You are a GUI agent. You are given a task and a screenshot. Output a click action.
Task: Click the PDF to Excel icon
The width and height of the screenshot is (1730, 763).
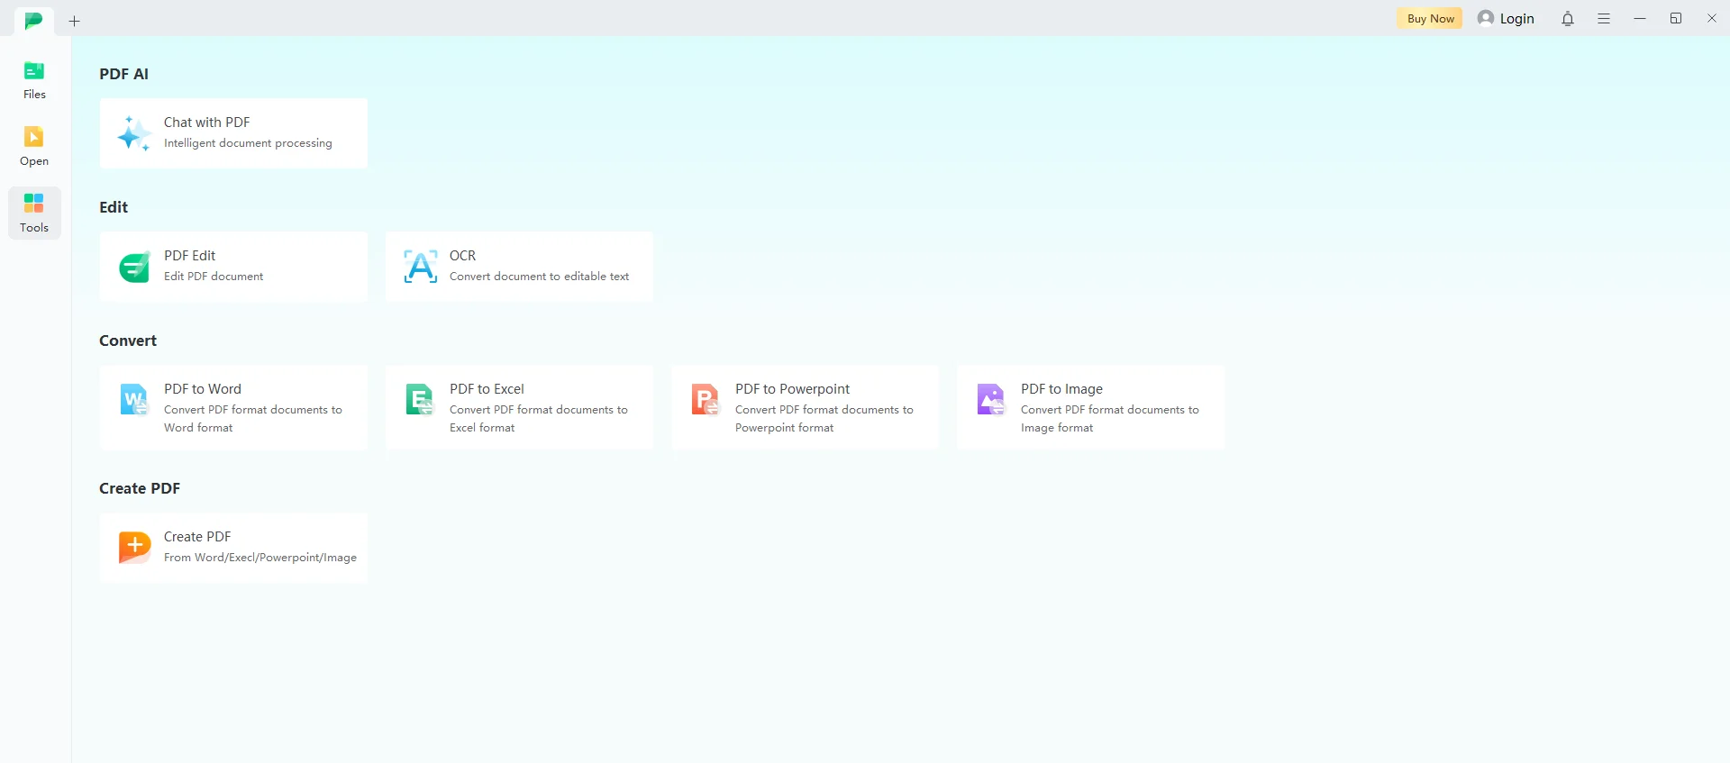420,399
